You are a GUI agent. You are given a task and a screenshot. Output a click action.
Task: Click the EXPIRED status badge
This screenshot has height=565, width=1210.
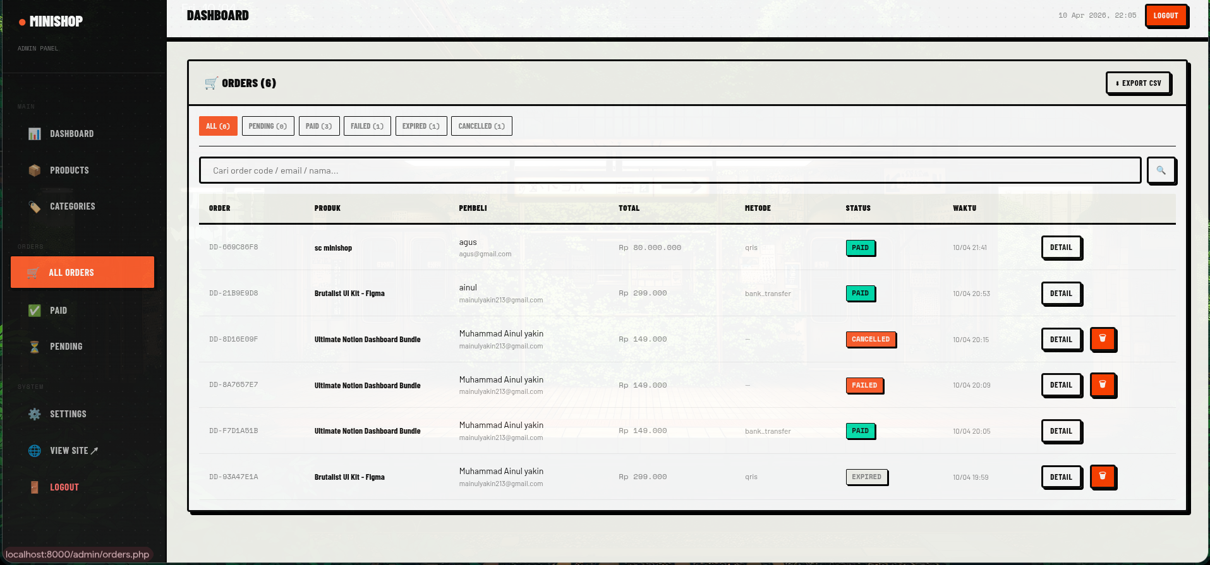pyautogui.click(x=866, y=477)
